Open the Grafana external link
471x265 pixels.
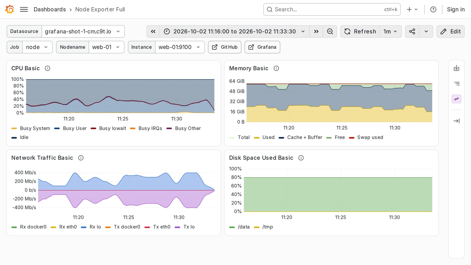coord(262,47)
